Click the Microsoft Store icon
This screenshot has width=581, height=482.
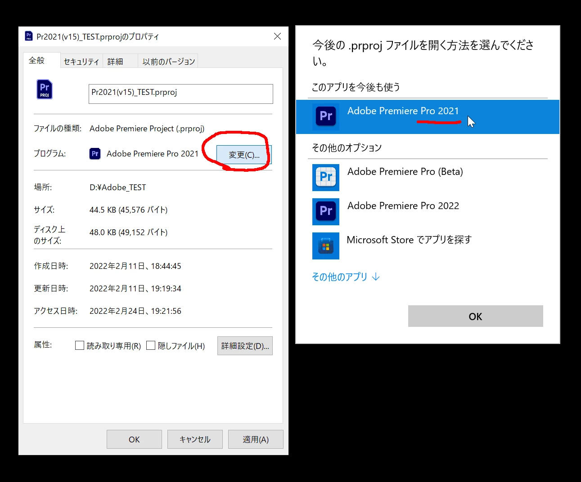[326, 245]
